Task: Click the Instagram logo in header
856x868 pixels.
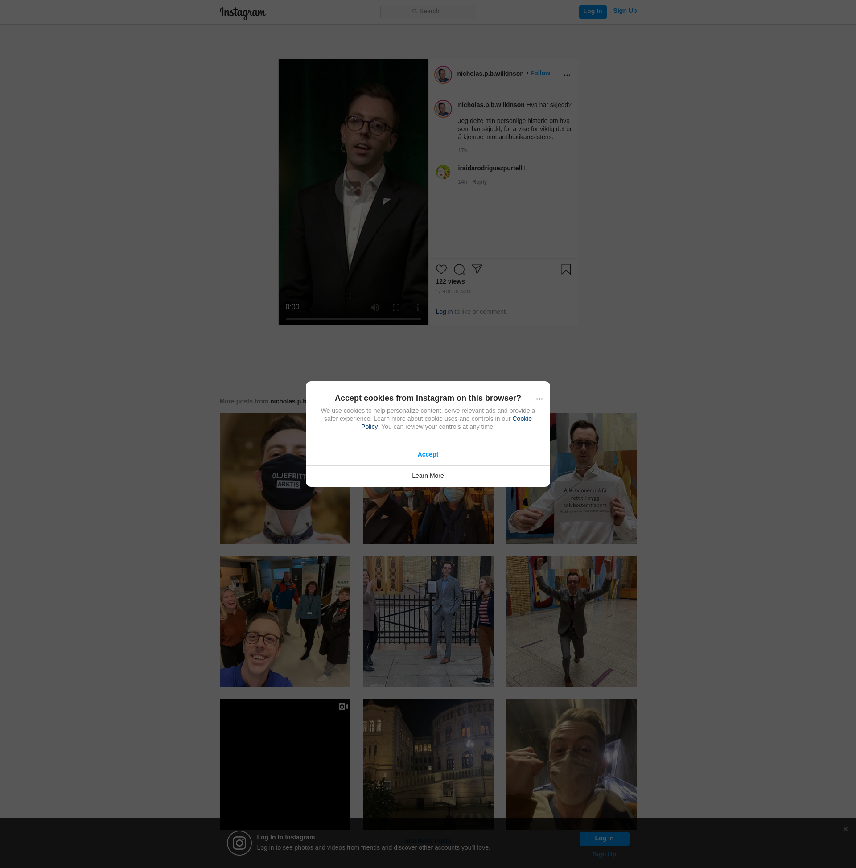Action: pos(242,12)
